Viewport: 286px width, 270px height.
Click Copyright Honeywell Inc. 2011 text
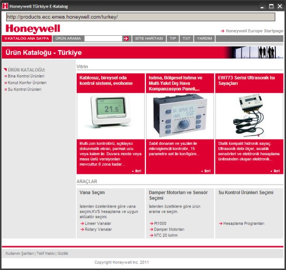122,262
